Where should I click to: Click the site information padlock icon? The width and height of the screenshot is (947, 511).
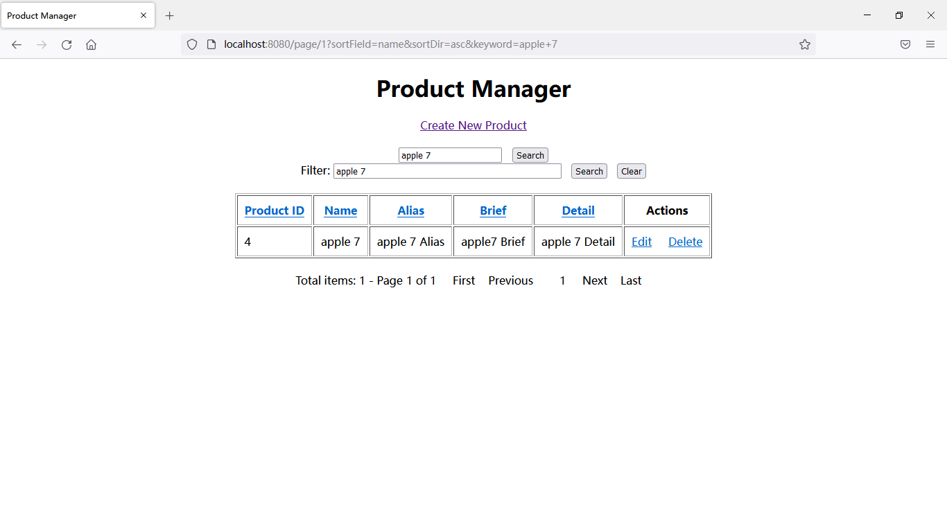point(210,44)
